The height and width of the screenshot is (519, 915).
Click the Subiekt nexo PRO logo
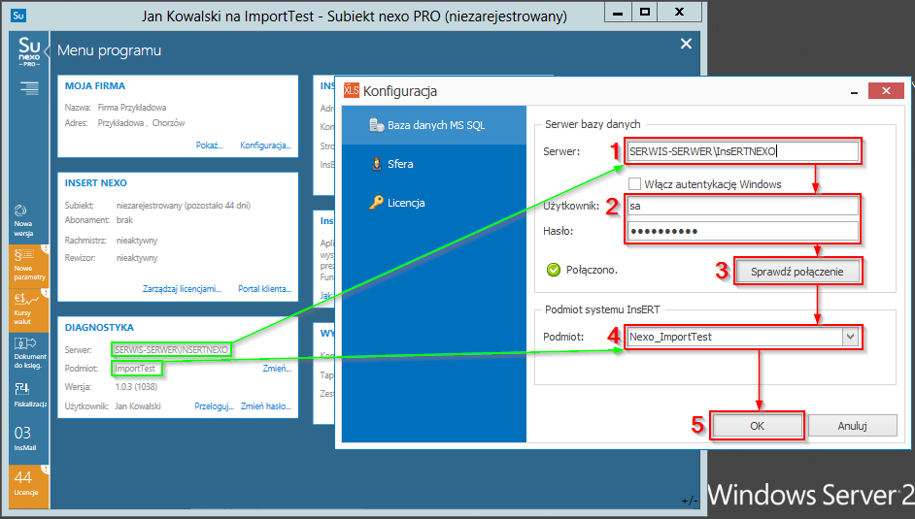(29, 51)
